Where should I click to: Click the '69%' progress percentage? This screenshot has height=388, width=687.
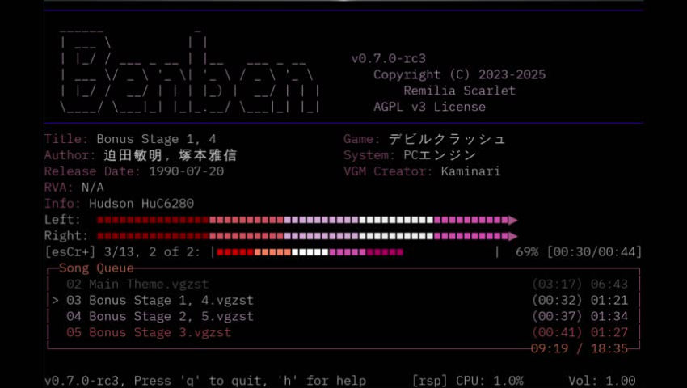527,252
